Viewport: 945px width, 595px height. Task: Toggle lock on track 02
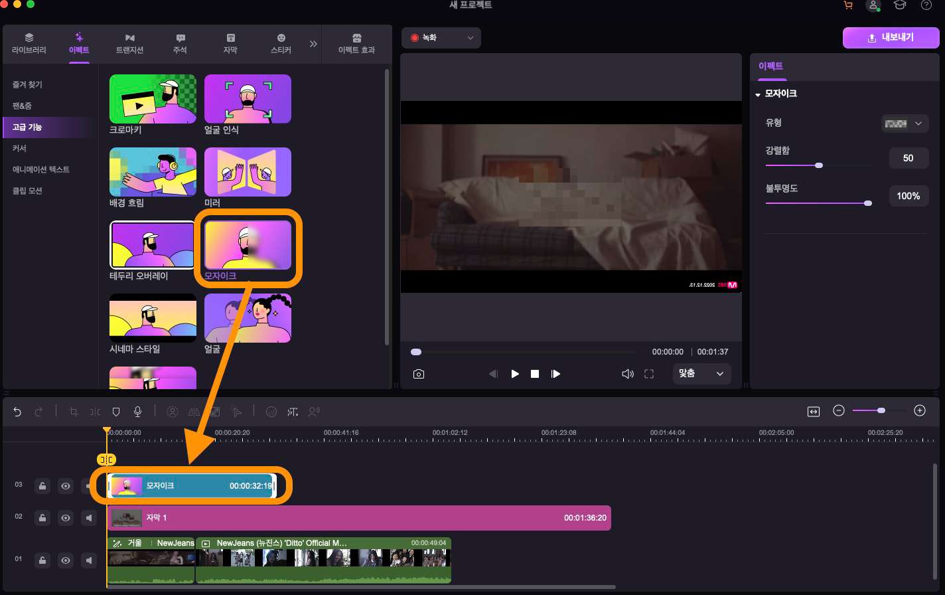(x=42, y=518)
